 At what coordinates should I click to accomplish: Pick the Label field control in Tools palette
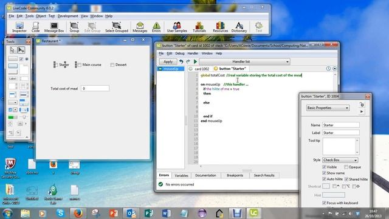pos(13,78)
